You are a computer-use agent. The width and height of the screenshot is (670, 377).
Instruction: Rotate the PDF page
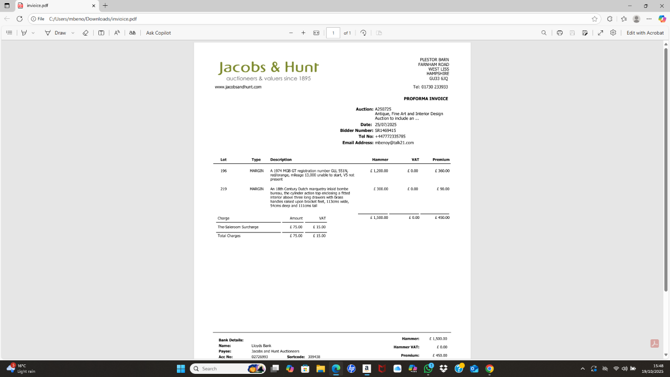pyautogui.click(x=363, y=32)
